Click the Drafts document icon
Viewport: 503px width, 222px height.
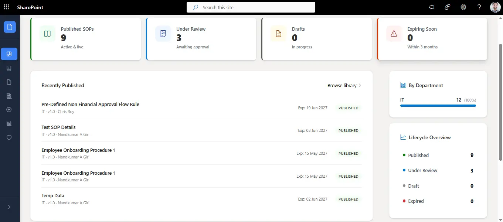click(278, 34)
